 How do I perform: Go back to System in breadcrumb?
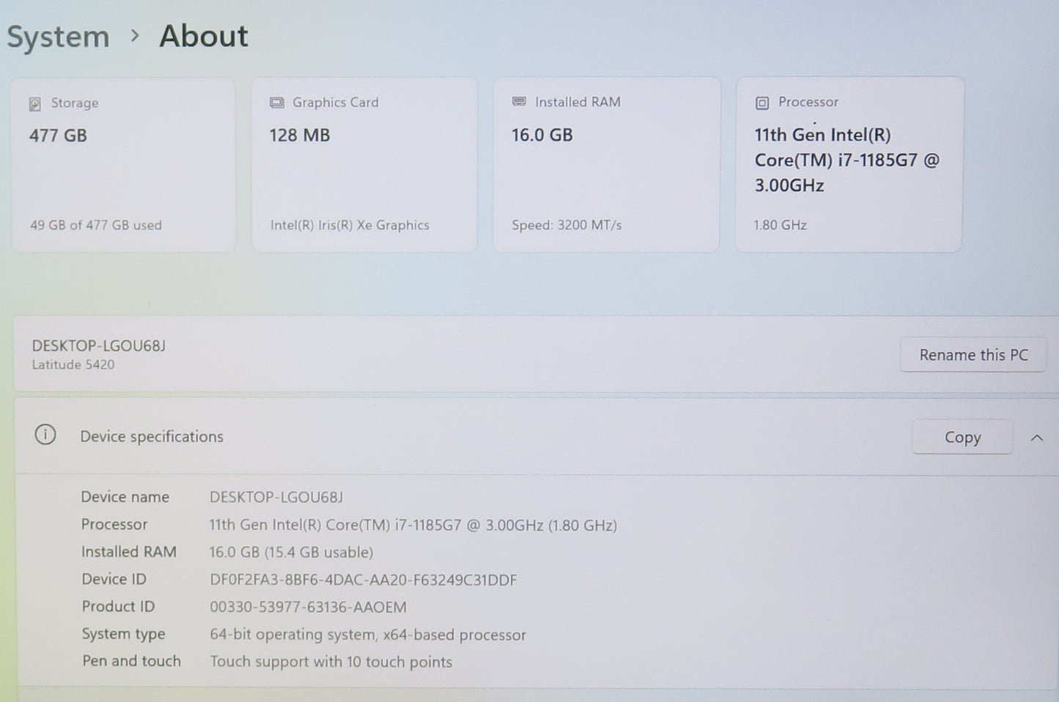coord(58,37)
